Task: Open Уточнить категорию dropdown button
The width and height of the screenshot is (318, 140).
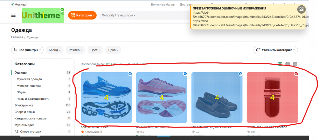Action: click(x=276, y=50)
